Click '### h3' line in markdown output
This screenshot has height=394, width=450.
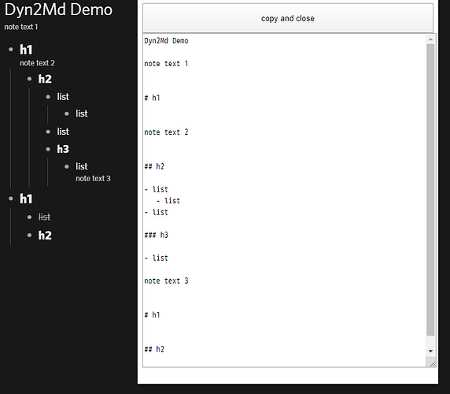(156, 235)
